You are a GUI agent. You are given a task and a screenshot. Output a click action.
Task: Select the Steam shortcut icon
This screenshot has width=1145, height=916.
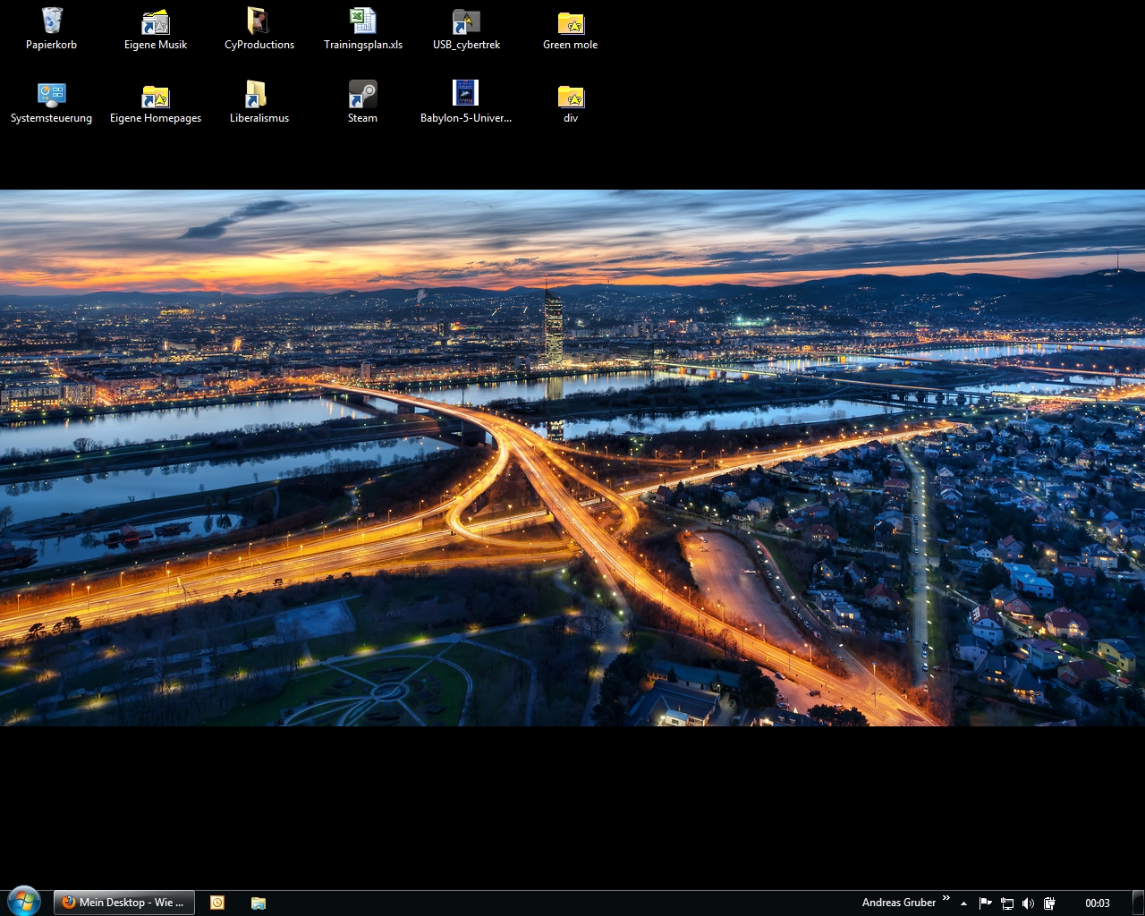click(362, 95)
